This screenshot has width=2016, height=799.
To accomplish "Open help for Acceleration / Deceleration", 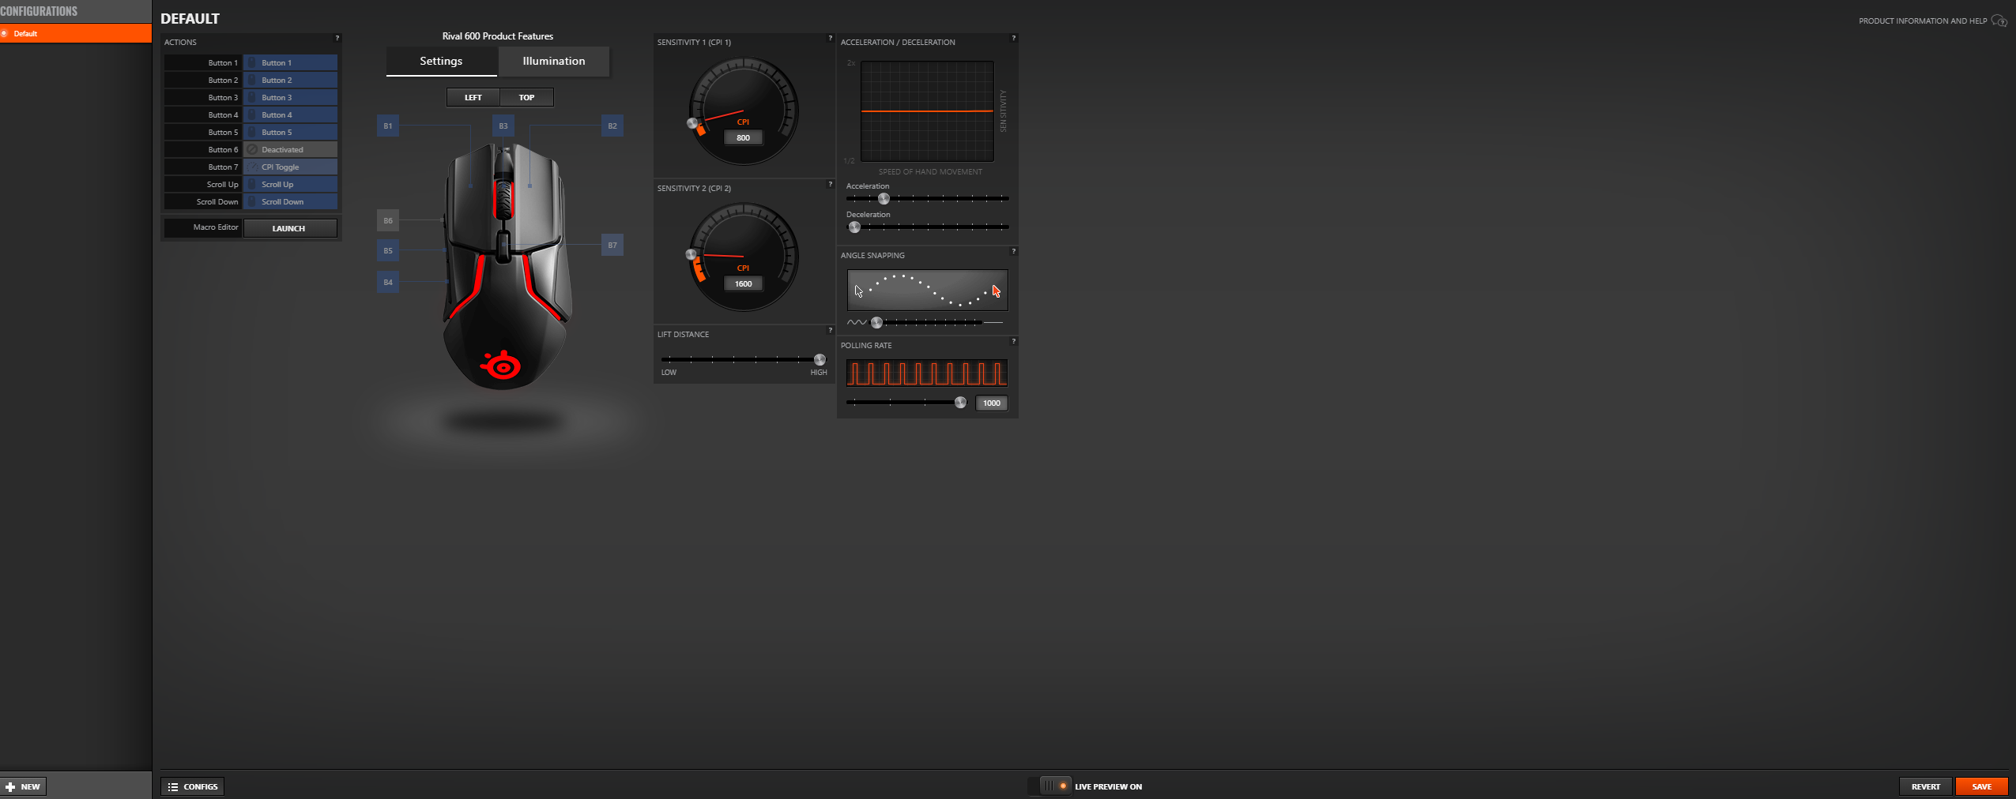I will click(1013, 38).
